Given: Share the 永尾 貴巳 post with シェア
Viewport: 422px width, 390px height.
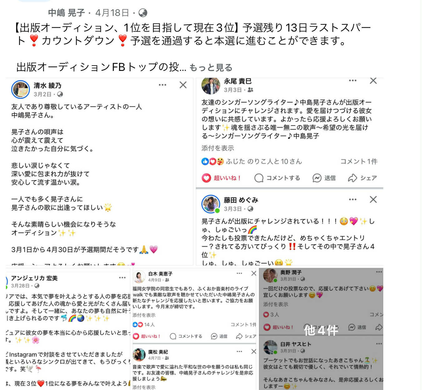Looking at the screenshot, I should tap(362, 178).
